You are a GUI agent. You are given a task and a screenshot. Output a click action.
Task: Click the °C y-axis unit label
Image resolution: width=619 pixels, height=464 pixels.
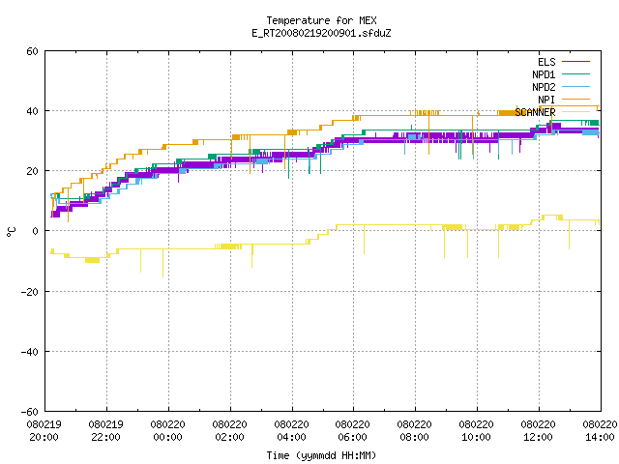pos(12,232)
